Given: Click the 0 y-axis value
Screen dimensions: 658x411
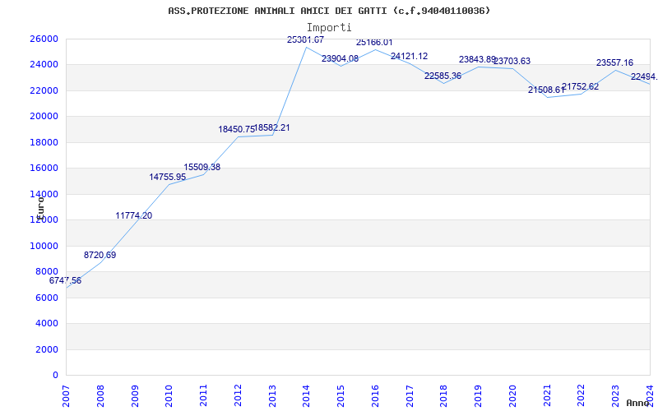Looking at the screenshot, I should [x=55, y=375].
